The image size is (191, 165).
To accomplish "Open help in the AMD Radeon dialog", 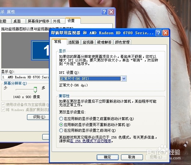I will 159,33.
